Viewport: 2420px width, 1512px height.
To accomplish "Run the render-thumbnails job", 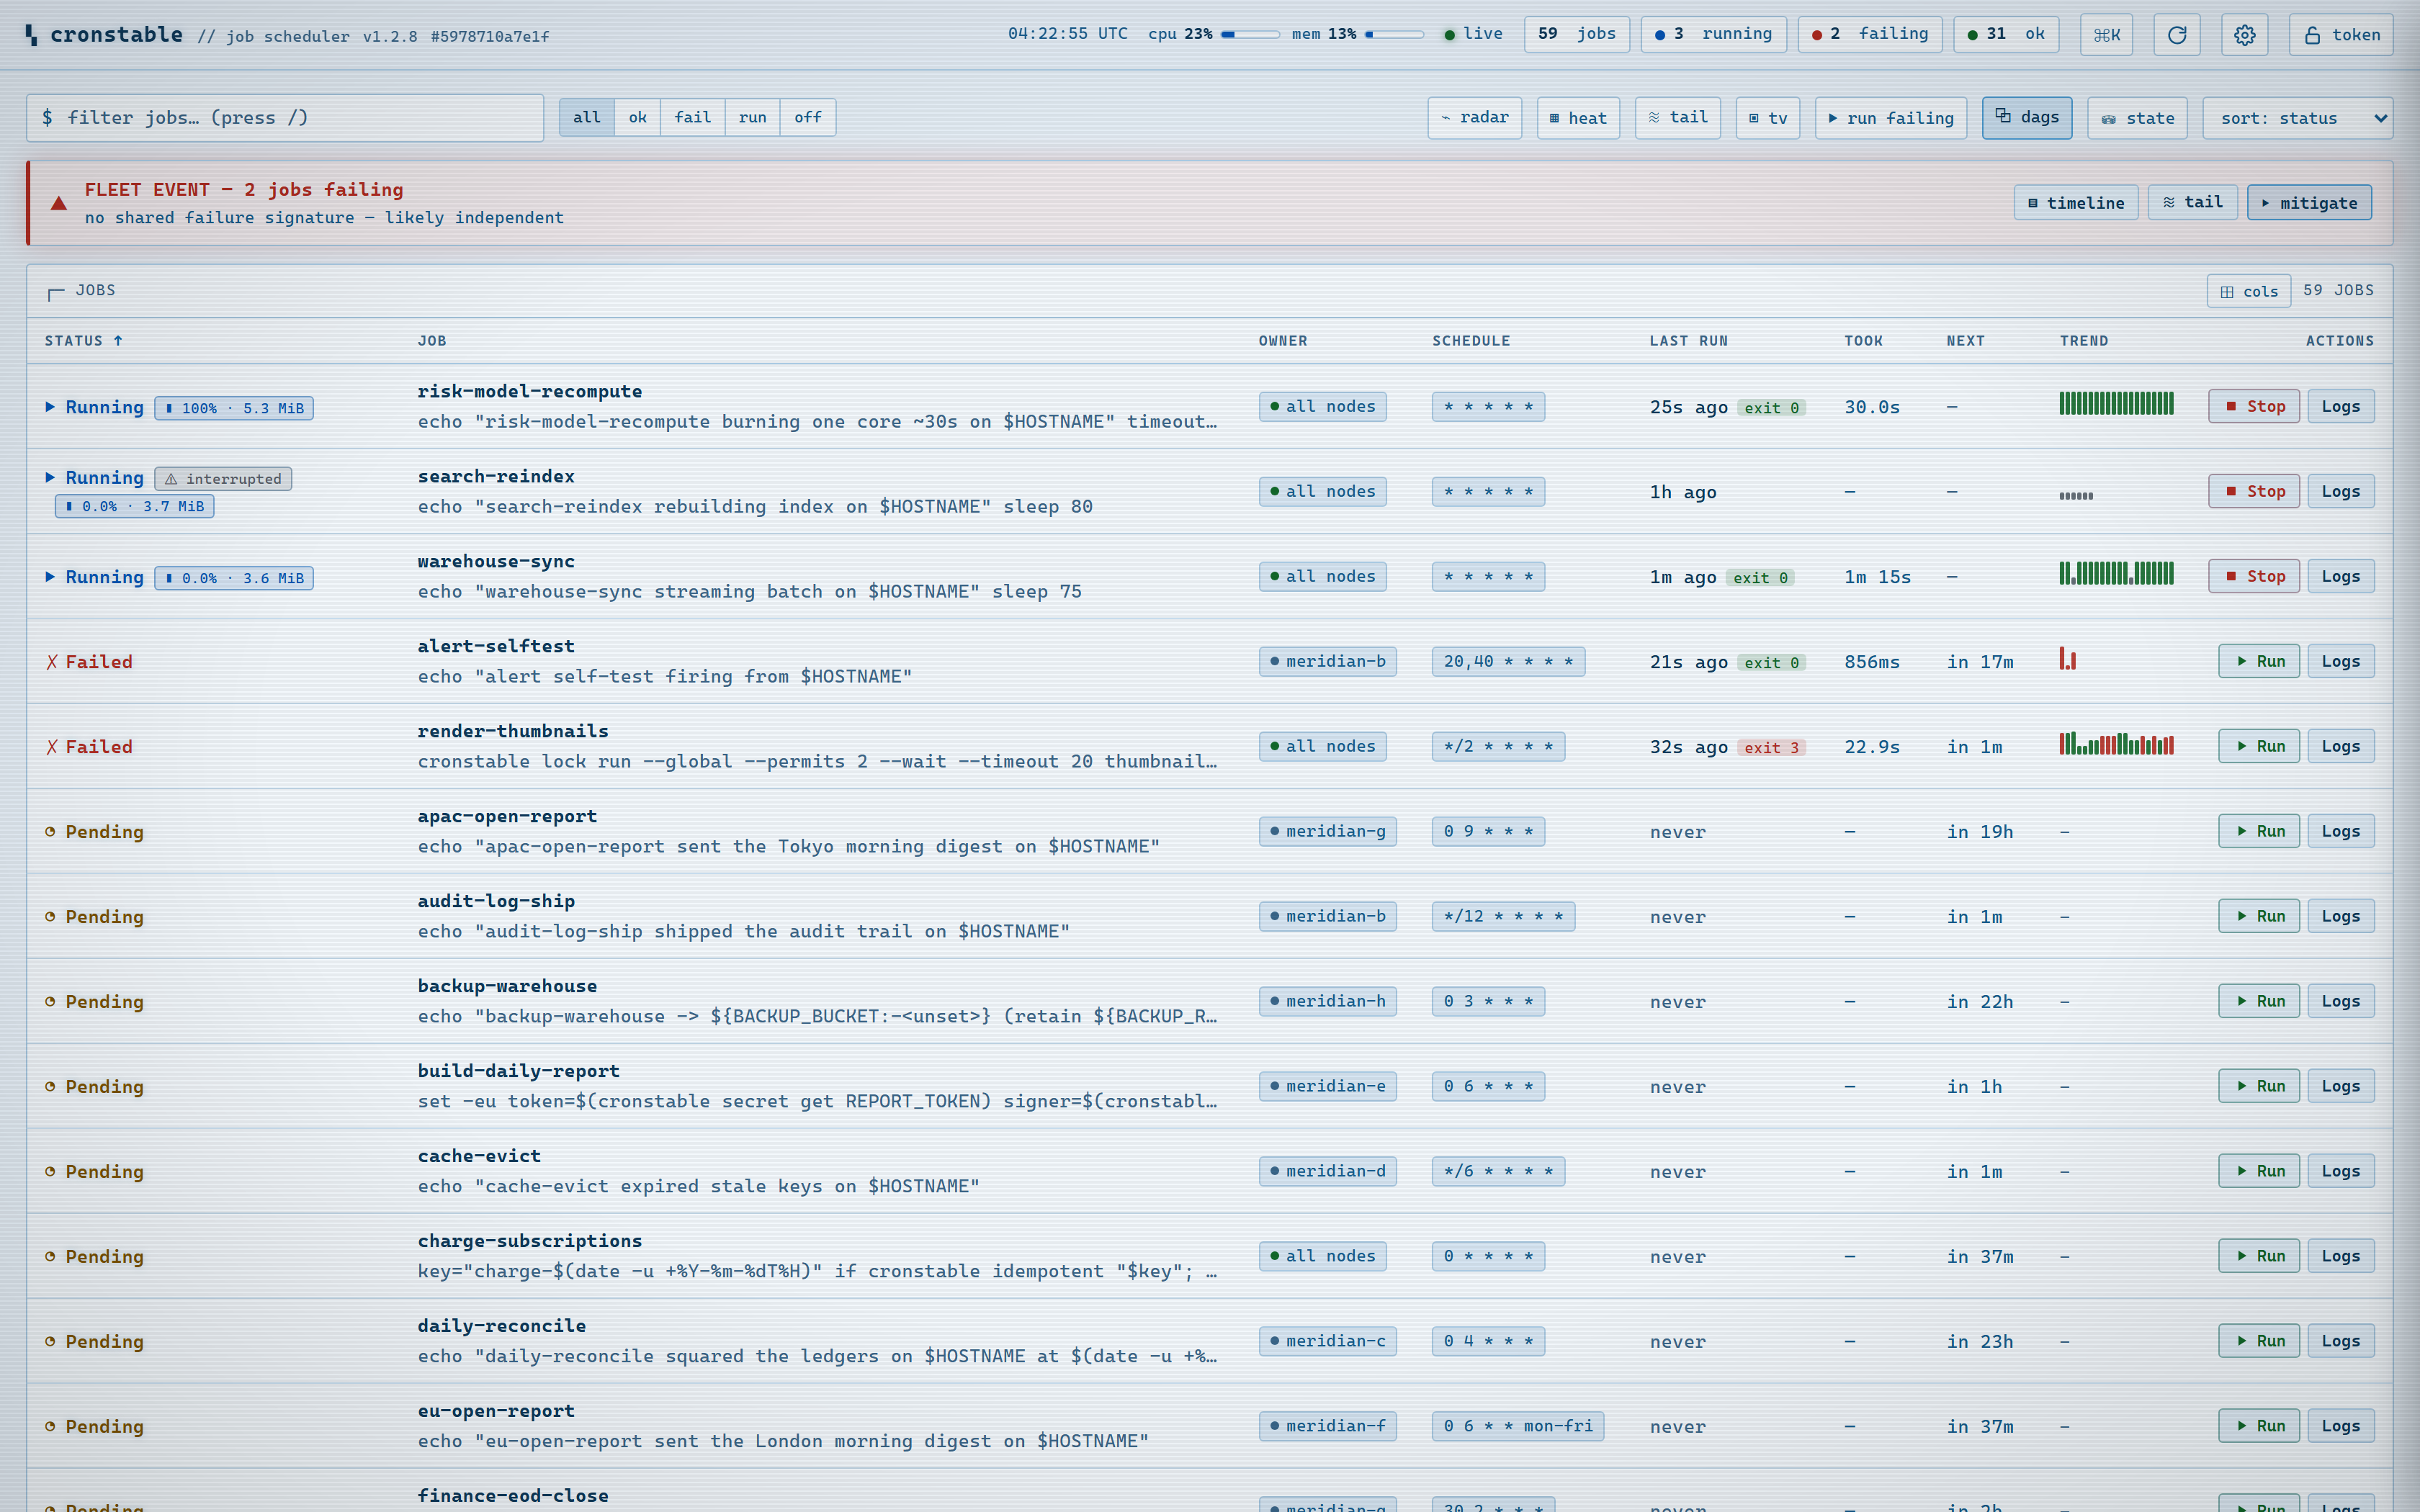I will [2258, 747].
